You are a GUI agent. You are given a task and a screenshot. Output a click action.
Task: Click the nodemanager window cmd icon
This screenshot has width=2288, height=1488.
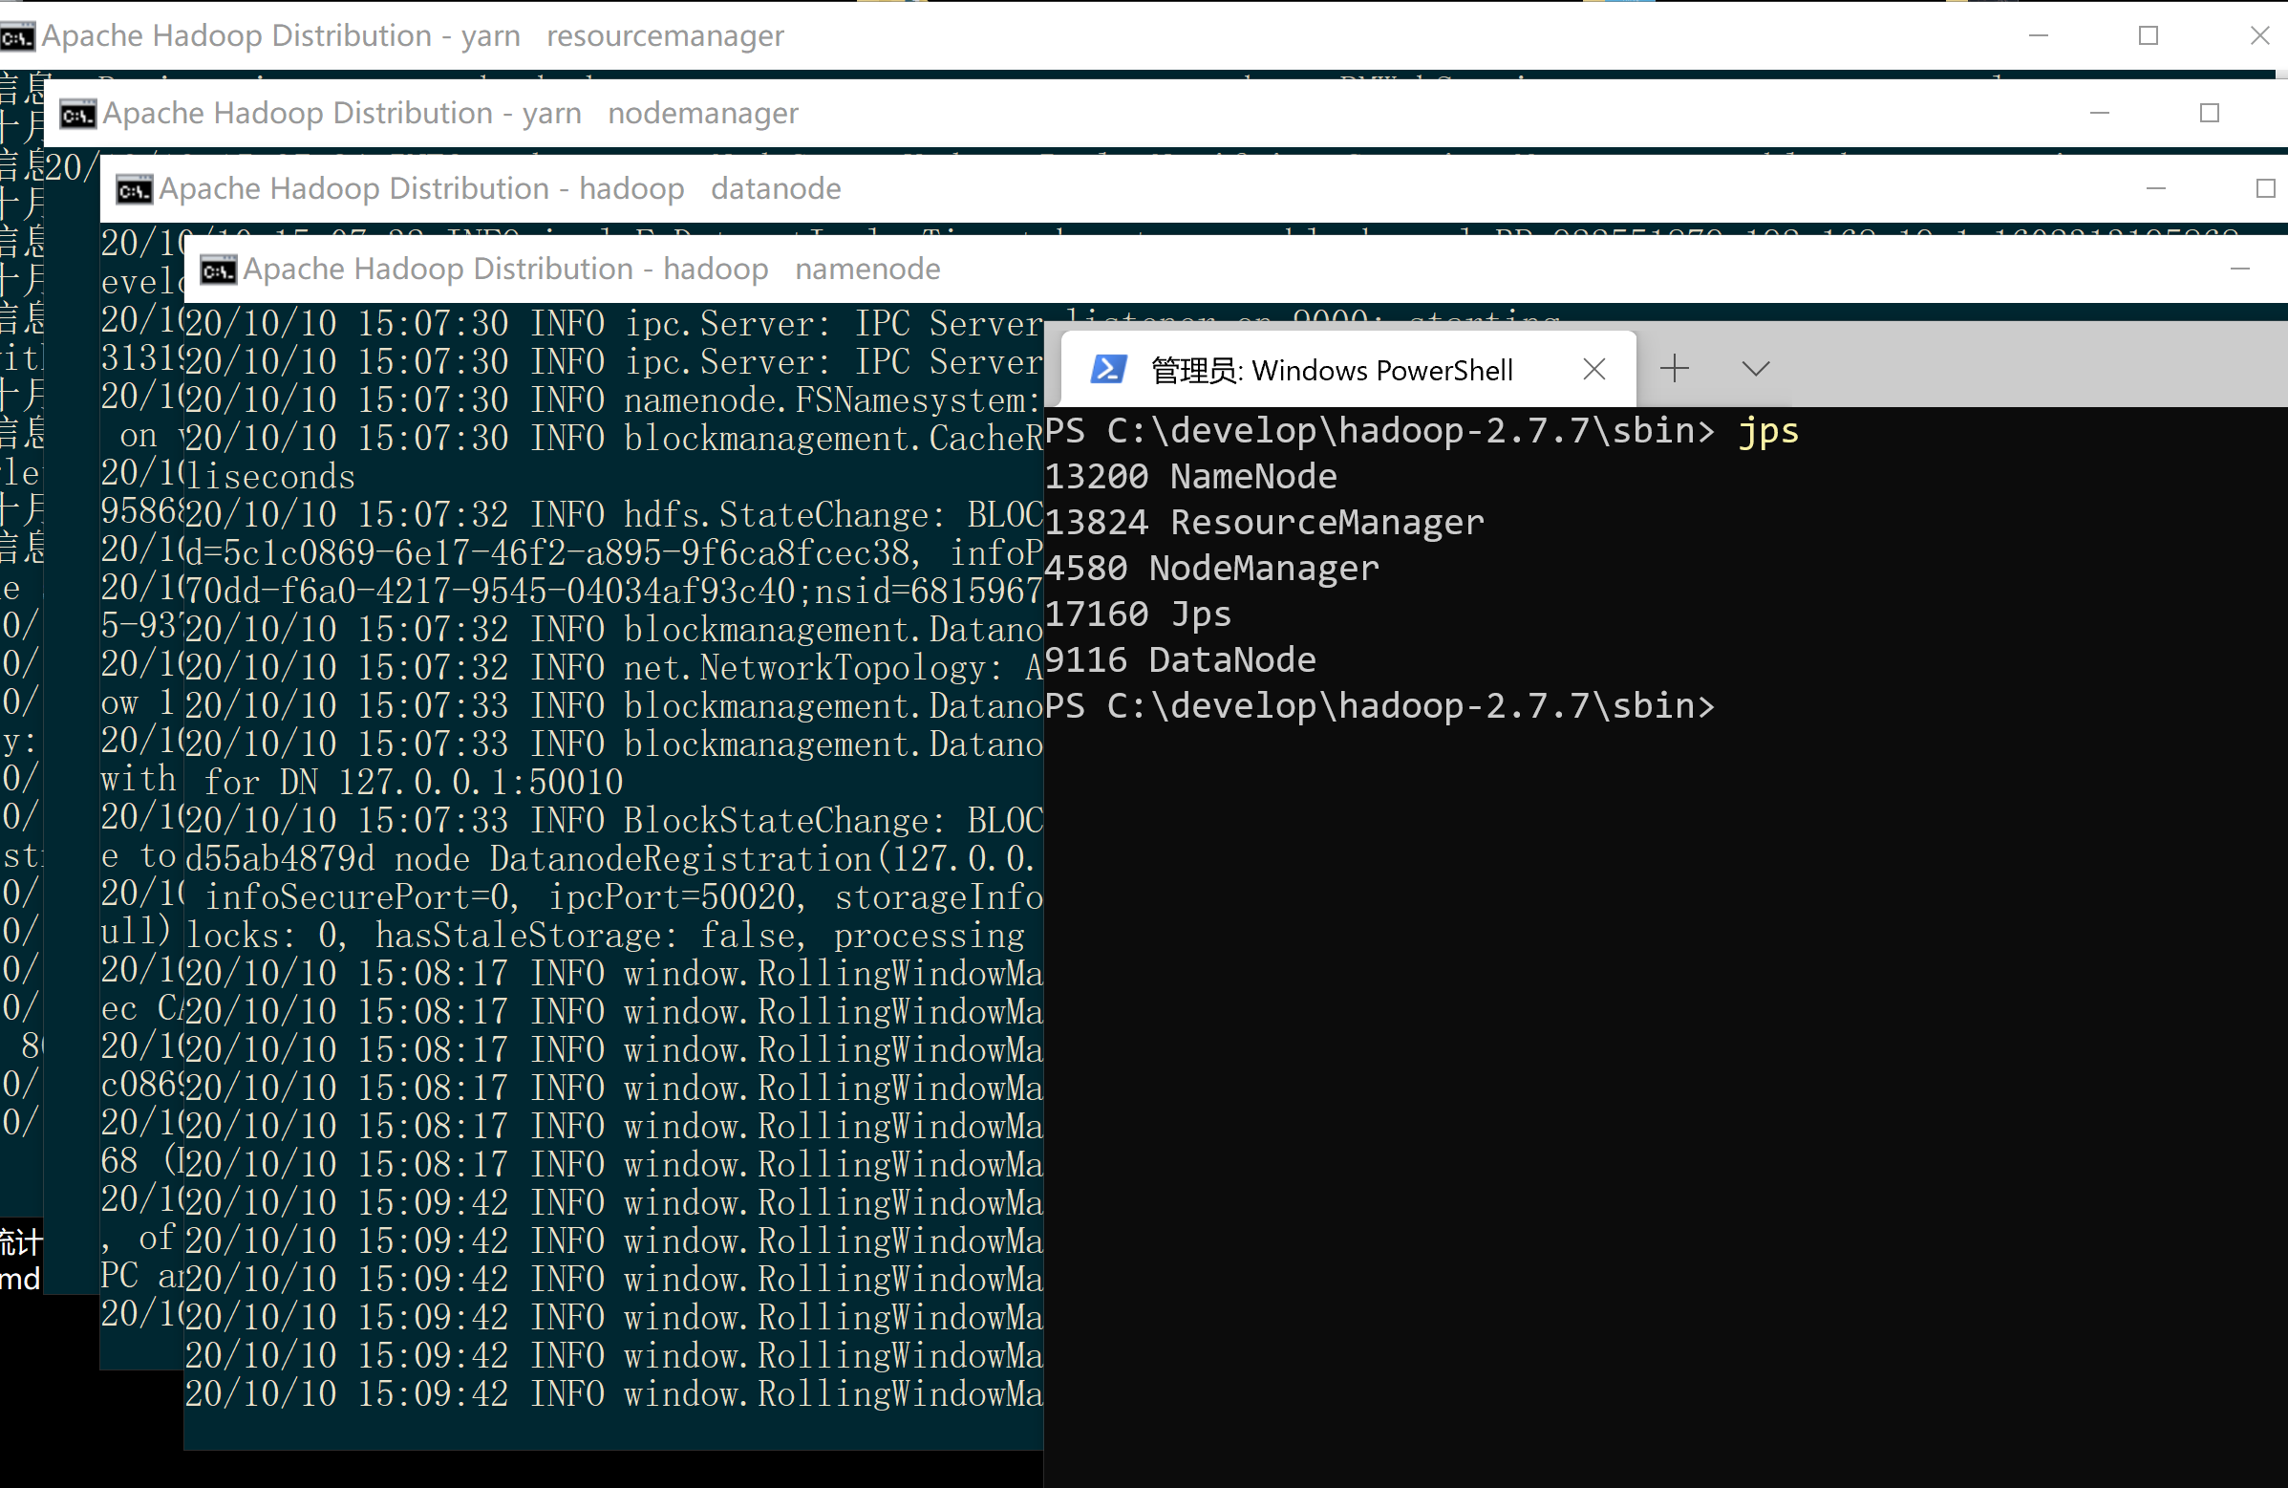coord(77,115)
